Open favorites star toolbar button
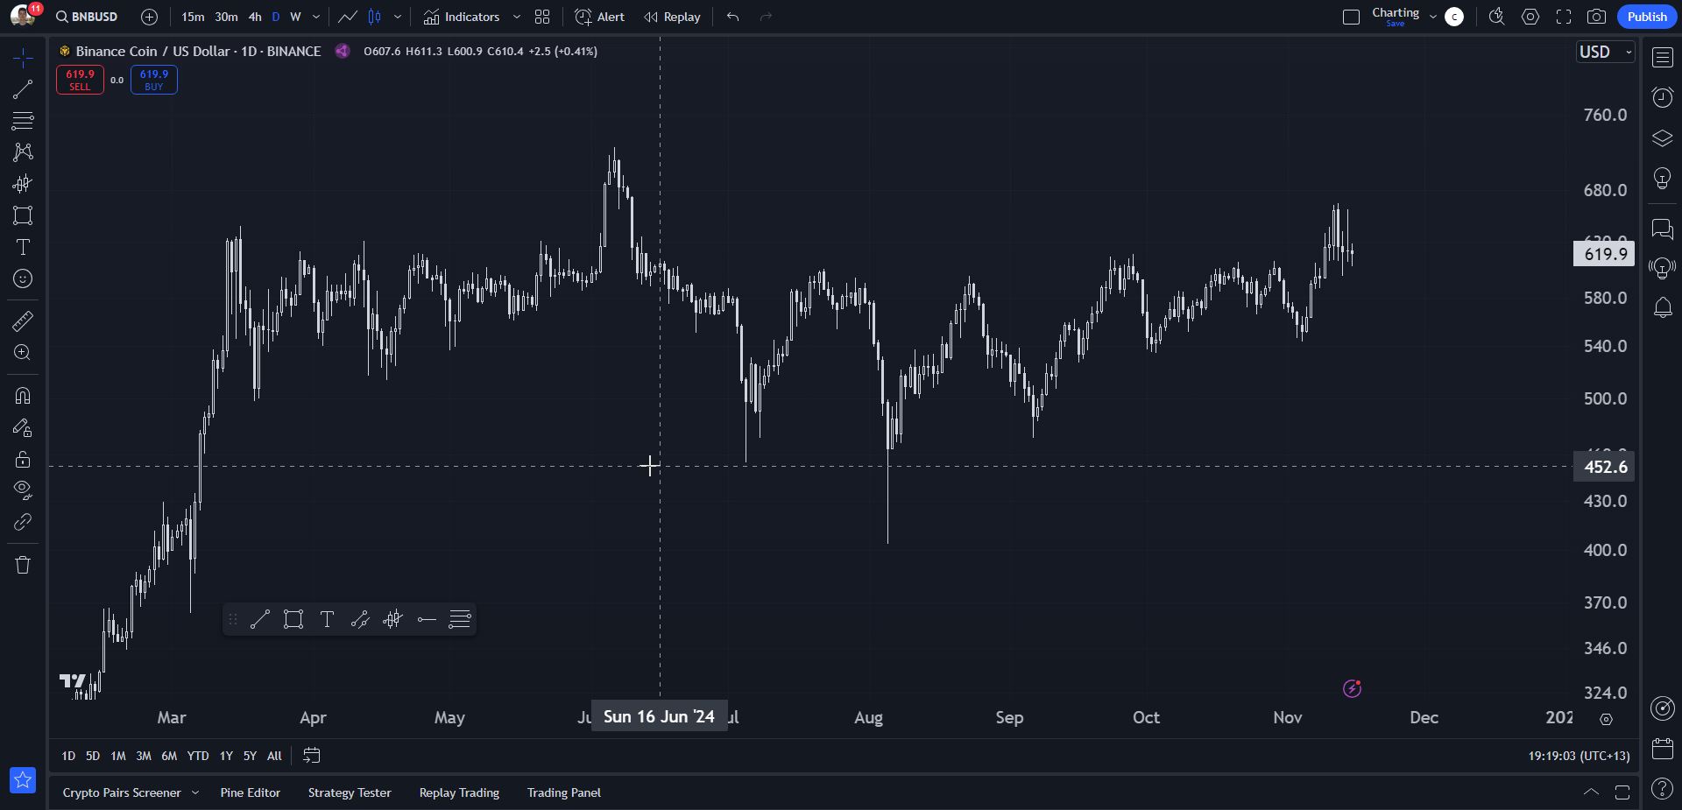This screenshot has width=1682, height=810. coord(23,779)
